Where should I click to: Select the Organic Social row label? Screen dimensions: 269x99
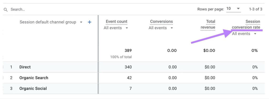click(x=33, y=89)
